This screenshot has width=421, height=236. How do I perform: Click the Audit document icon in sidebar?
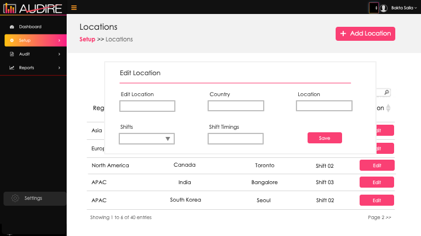[x=12, y=54]
